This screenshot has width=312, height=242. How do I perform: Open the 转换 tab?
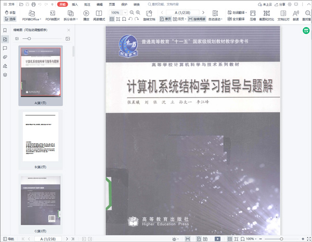(x=136, y=4)
